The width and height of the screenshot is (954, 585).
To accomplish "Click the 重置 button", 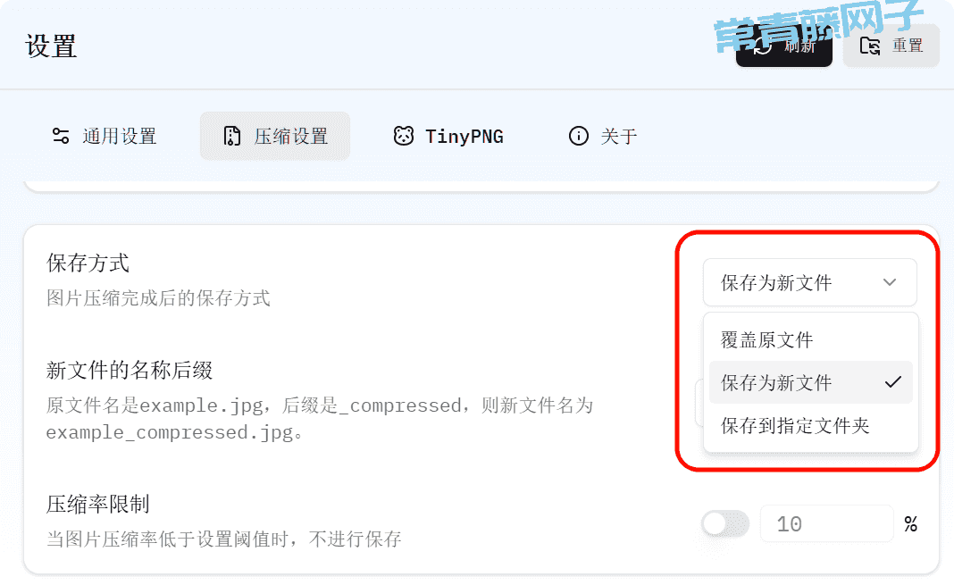I will click(x=891, y=46).
